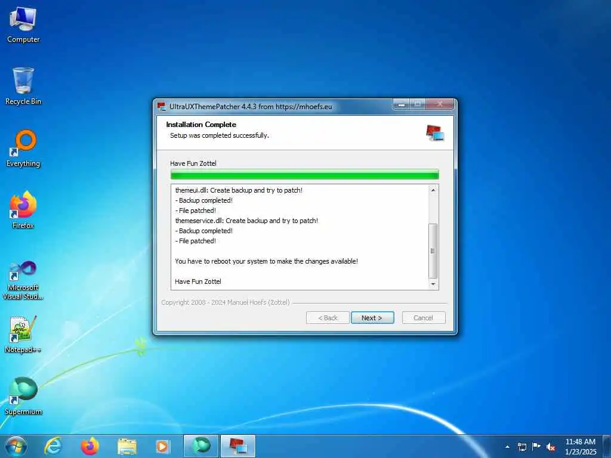This screenshot has width=611, height=458.
Task: Click the green installation progress bar
Action: point(305,174)
